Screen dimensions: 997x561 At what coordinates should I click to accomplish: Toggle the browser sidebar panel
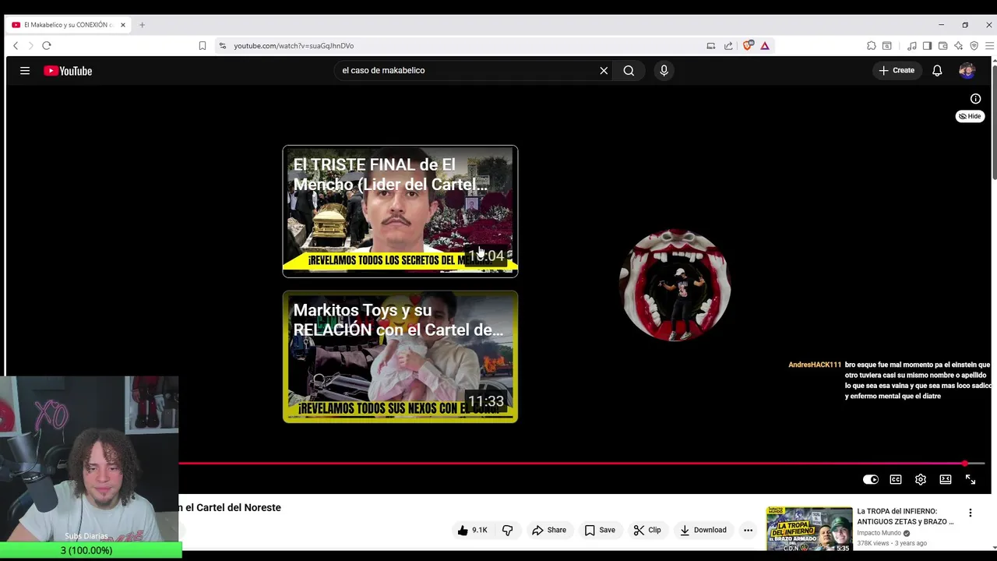tap(927, 46)
